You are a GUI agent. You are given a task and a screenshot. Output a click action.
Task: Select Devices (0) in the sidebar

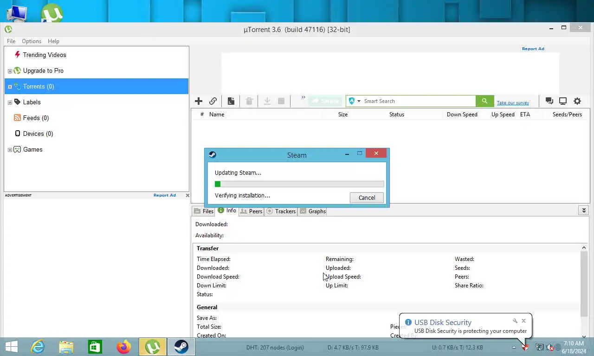pyautogui.click(x=38, y=133)
